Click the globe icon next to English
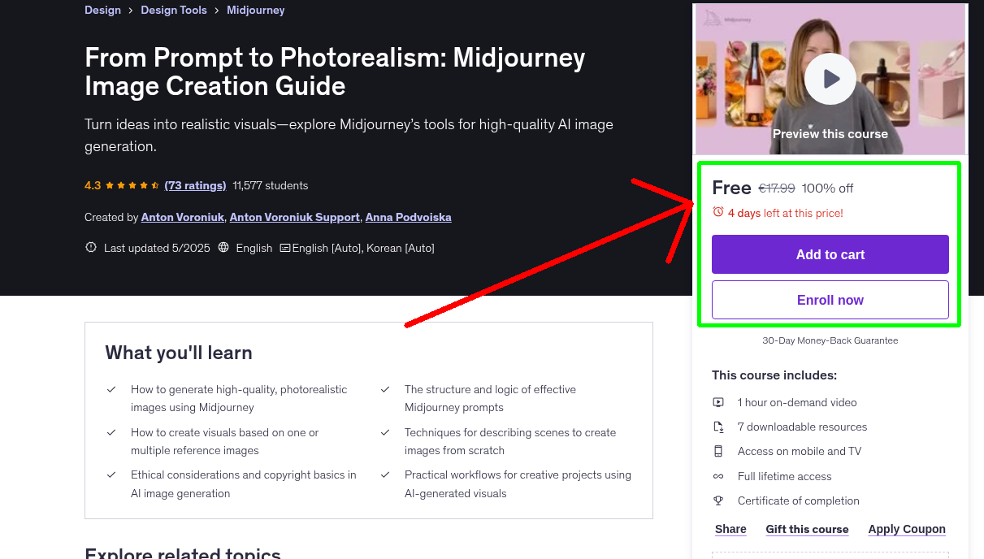This screenshot has height=559, width=984. point(223,247)
